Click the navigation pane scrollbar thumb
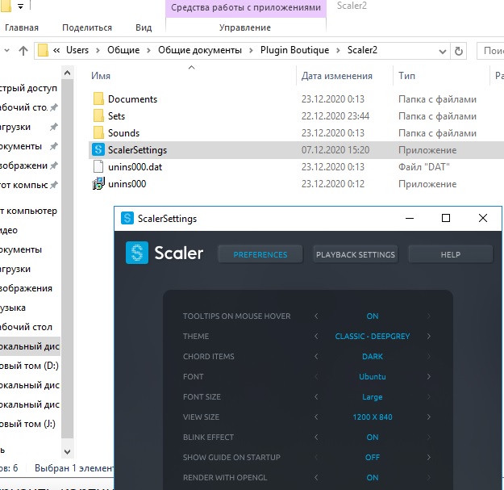The width and height of the screenshot is (504, 490). tap(67, 259)
